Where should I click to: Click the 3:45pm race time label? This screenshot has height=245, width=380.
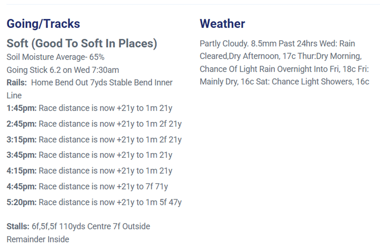click(x=21, y=155)
